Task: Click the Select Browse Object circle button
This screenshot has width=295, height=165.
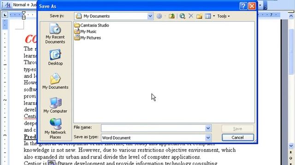Action: [x=291, y=158]
